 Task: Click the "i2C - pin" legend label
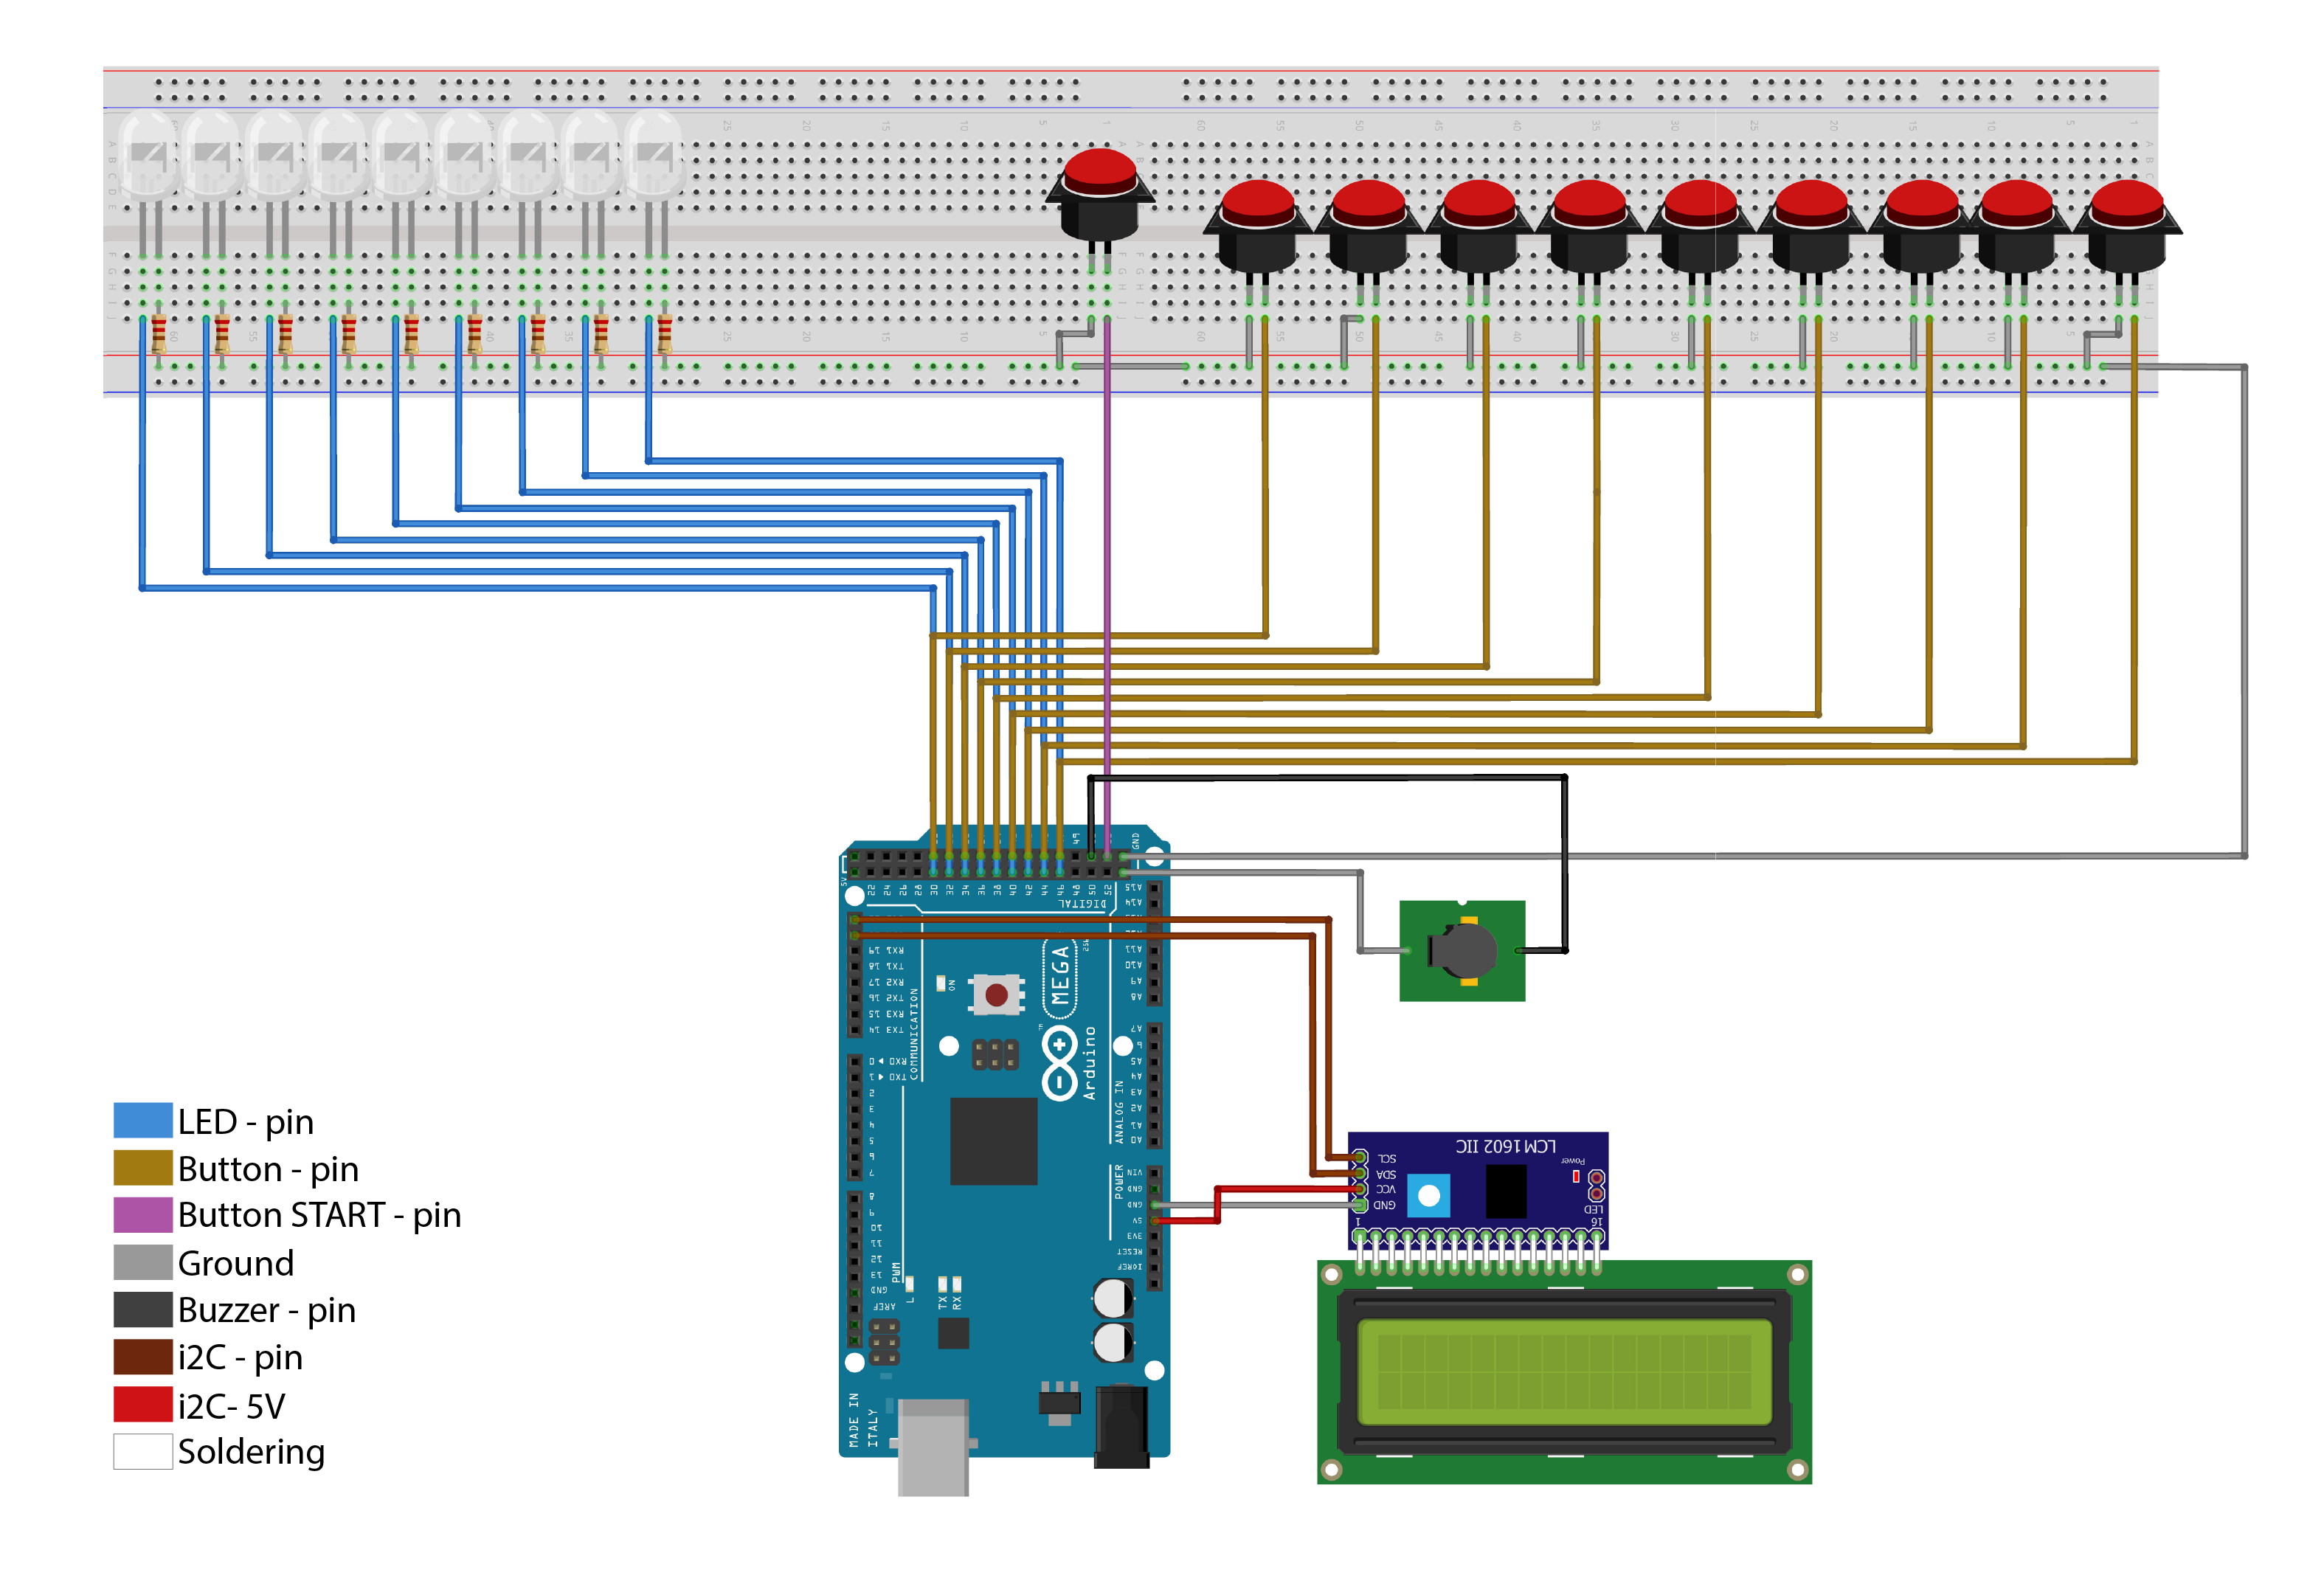point(240,1358)
